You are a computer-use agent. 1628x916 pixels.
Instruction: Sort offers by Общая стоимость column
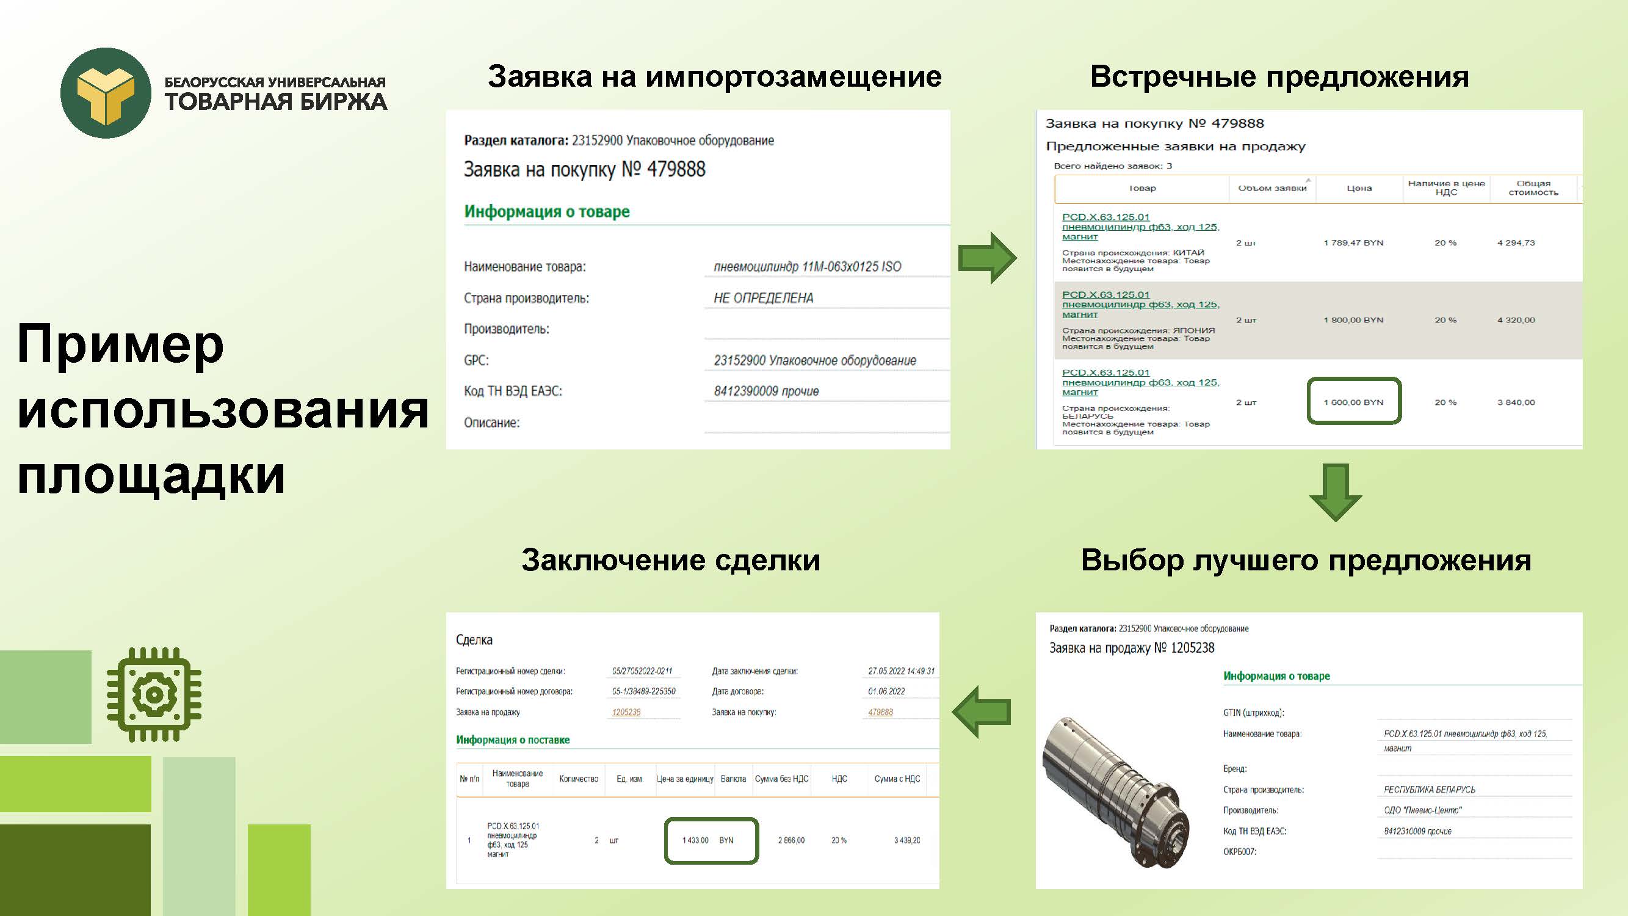1533,187
